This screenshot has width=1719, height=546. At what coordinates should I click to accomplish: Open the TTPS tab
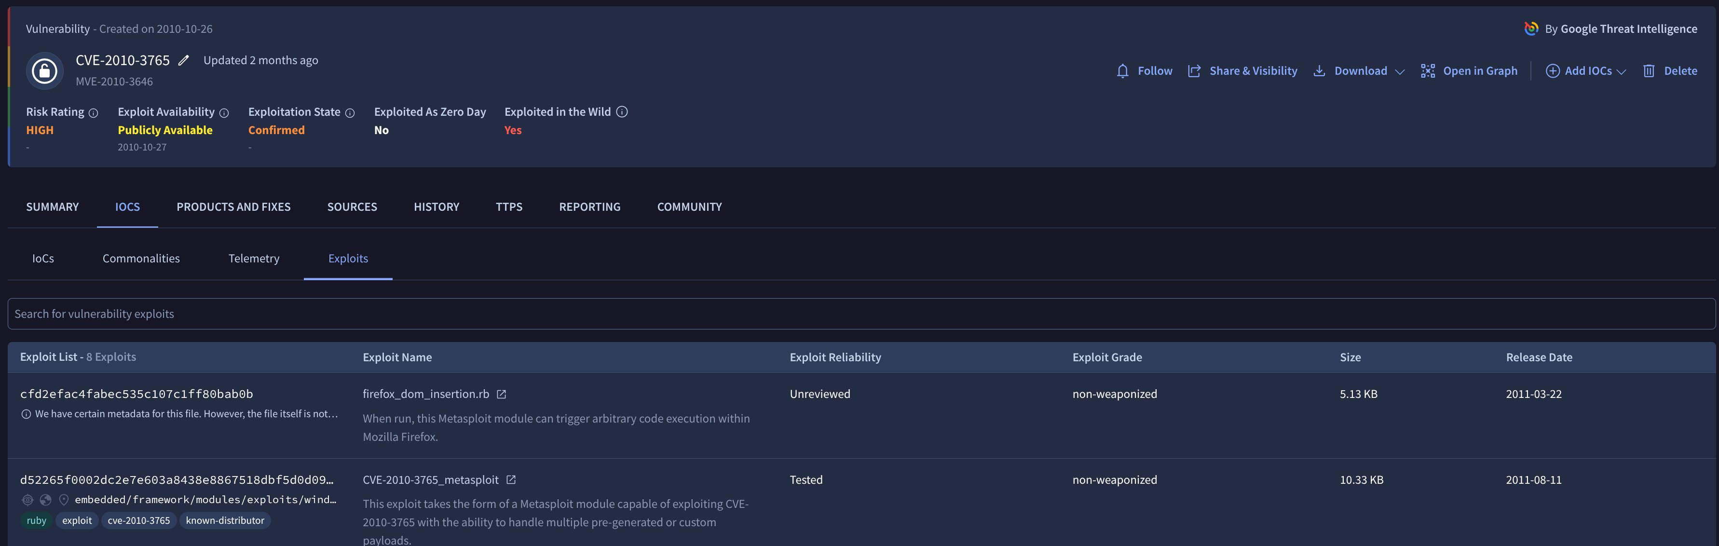coord(508,207)
